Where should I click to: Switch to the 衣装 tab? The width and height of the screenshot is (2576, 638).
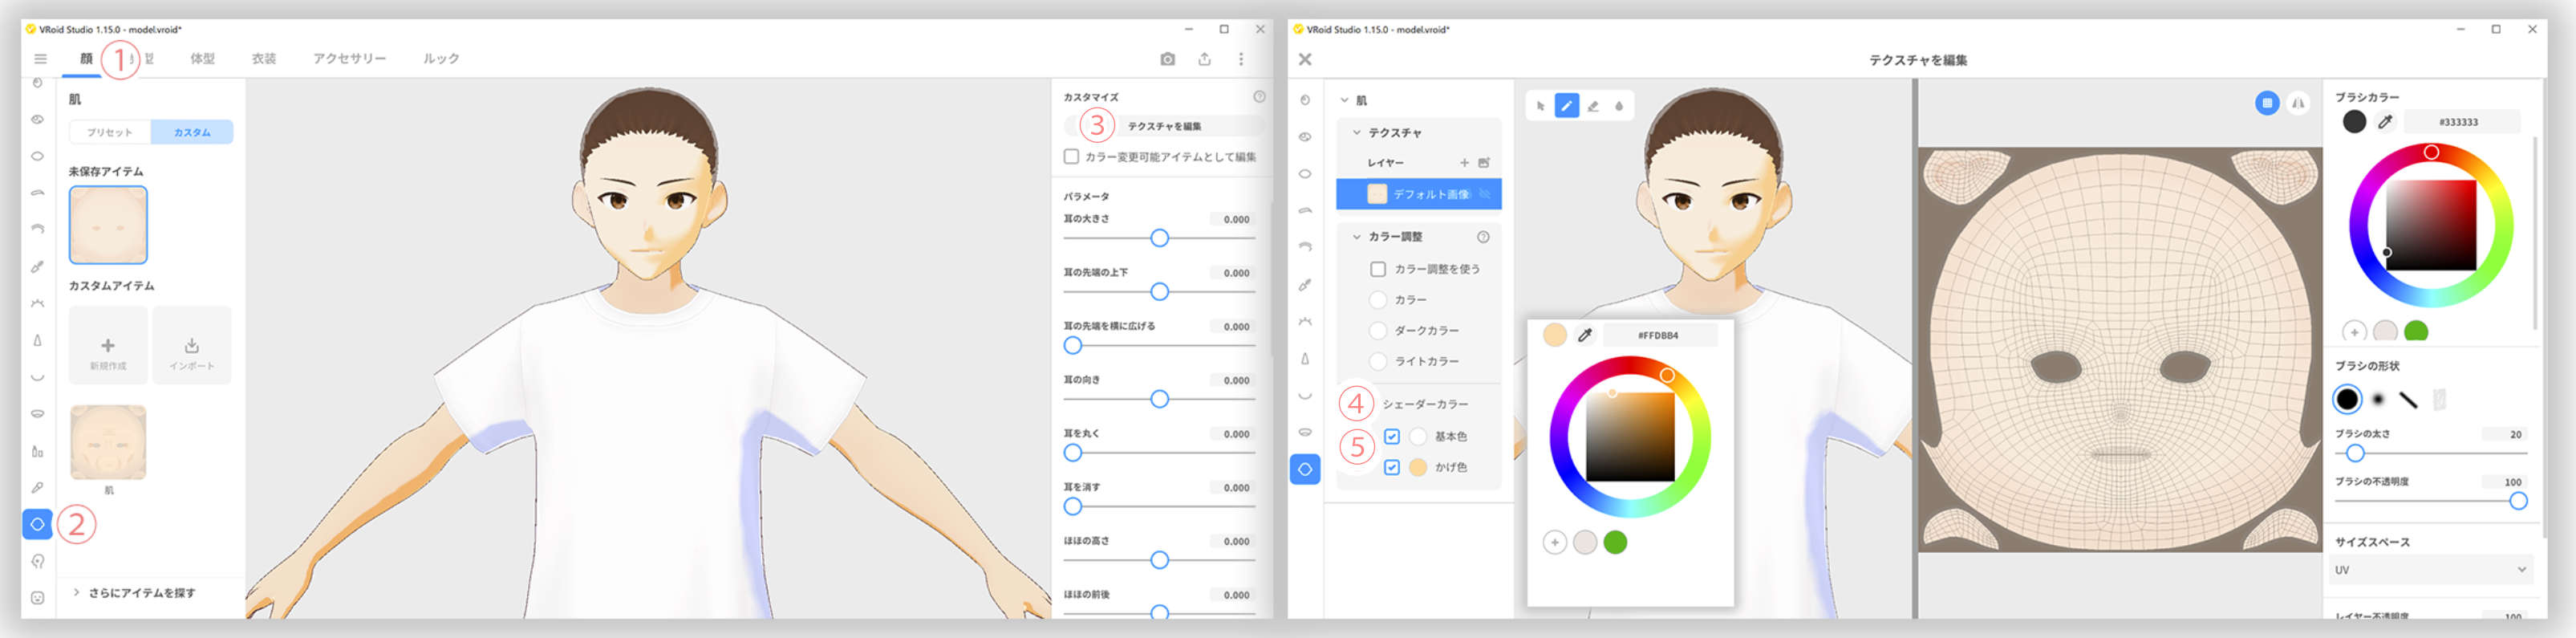pyautogui.click(x=264, y=59)
